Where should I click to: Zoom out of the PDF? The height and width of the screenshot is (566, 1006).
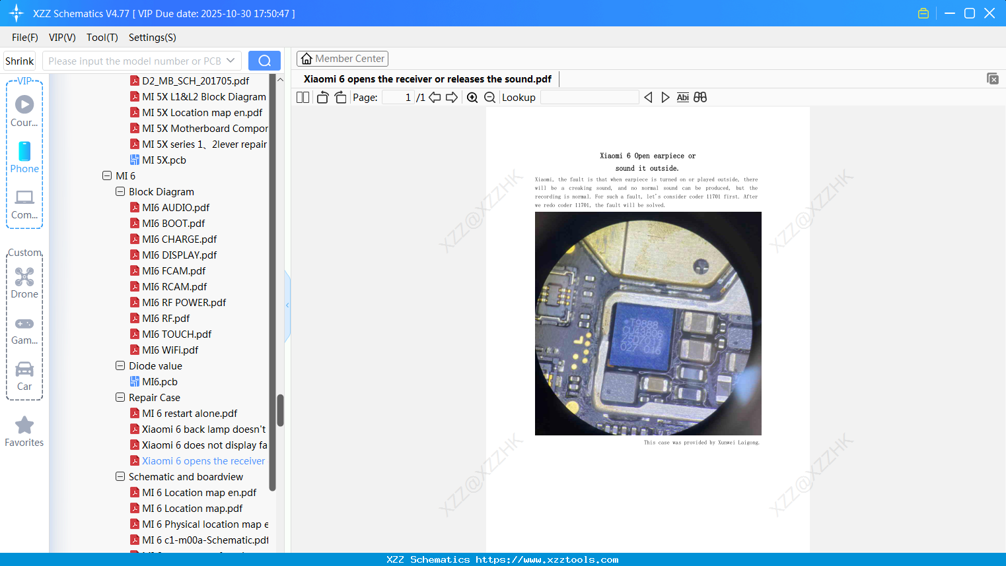[x=489, y=98]
